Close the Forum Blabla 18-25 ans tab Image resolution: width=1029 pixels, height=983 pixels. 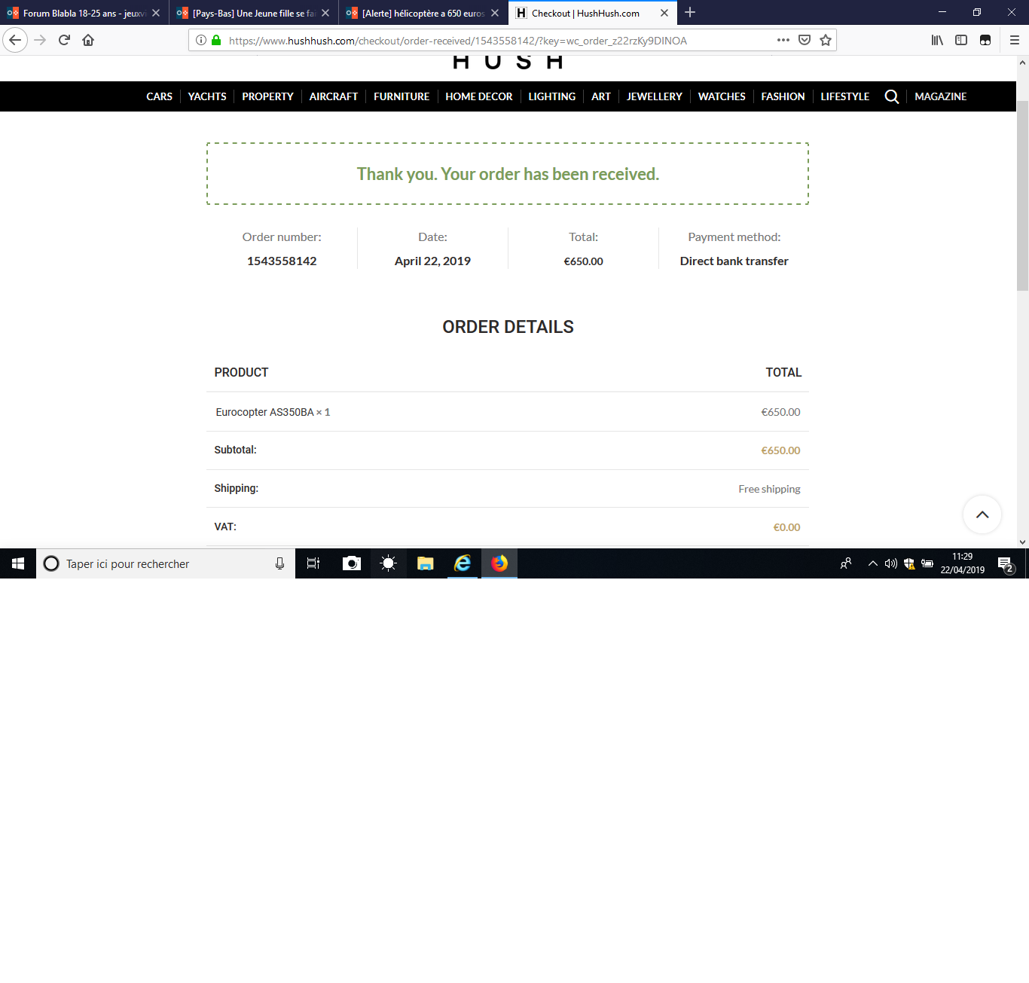tap(156, 13)
